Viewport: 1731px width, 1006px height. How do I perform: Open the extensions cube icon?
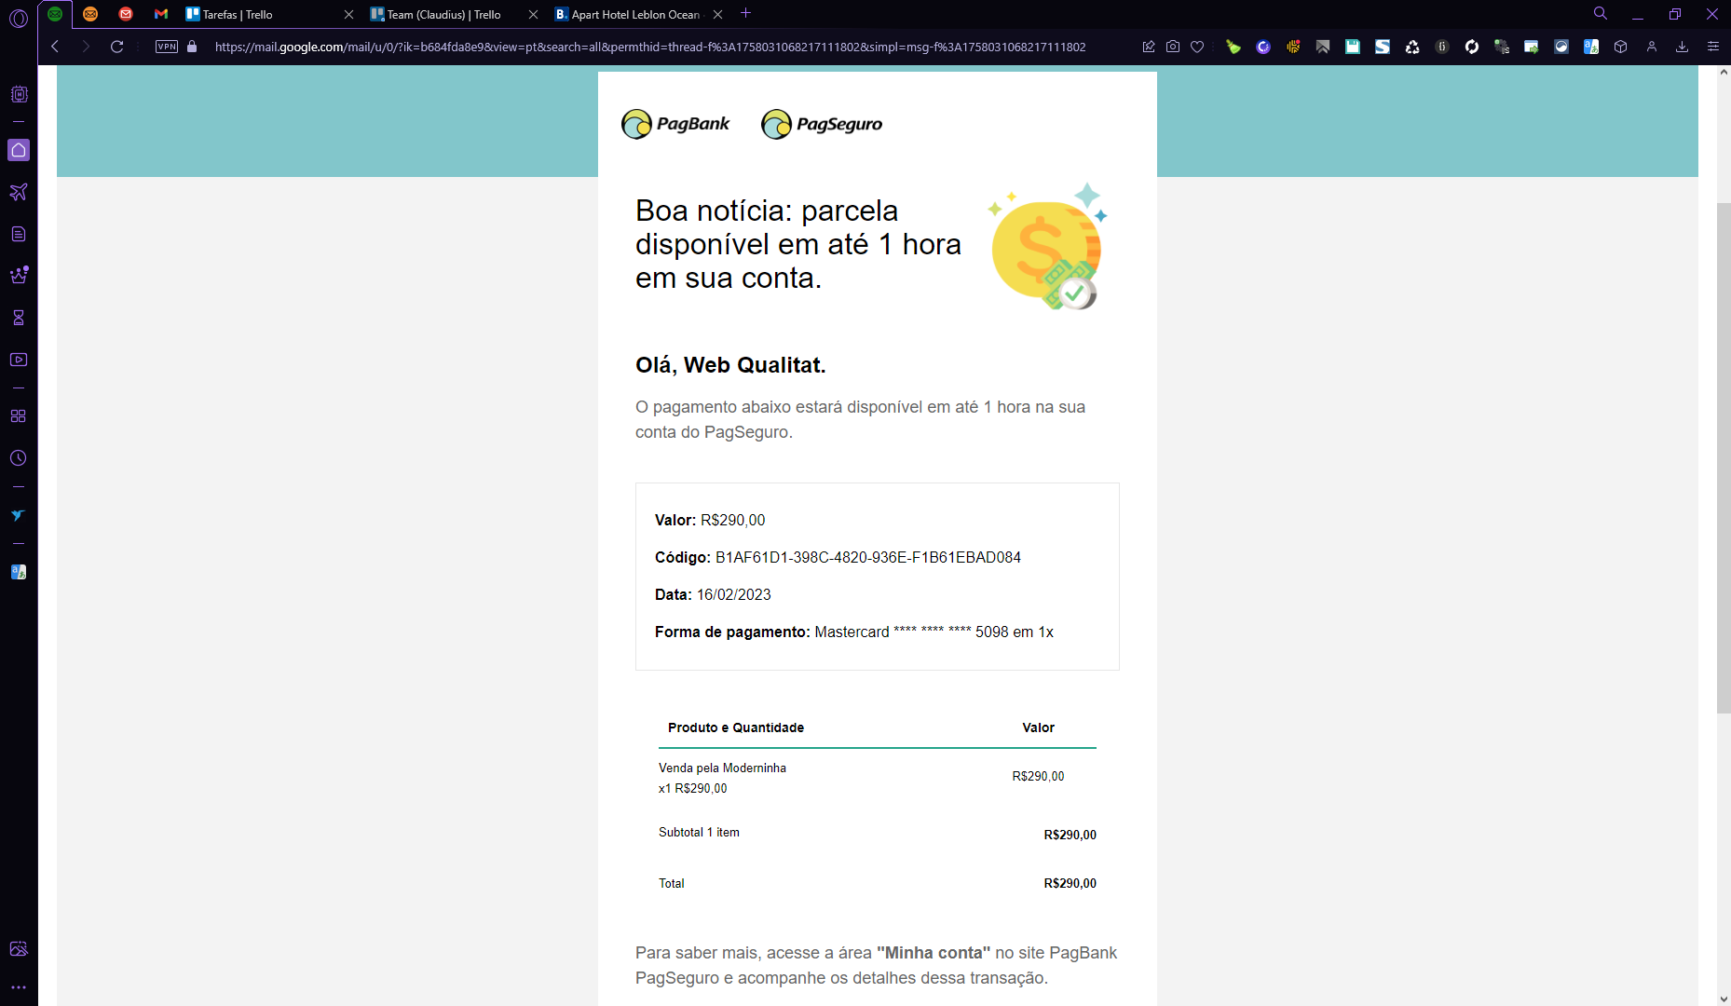coord(1621,47)
